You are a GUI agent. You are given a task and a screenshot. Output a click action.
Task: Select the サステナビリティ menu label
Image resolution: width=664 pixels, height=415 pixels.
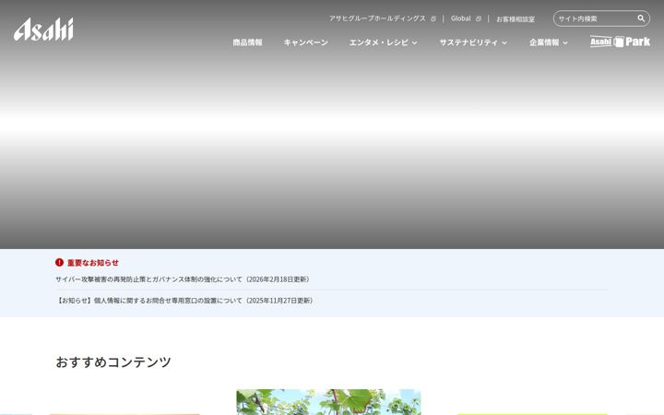click(x=468, y=42)
